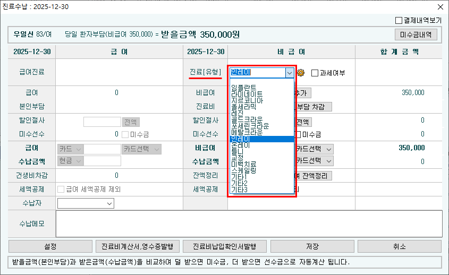Screen dimensions: 449x275
Task: Open the 미수금내역 button
Action: click(x=419, y=35)
